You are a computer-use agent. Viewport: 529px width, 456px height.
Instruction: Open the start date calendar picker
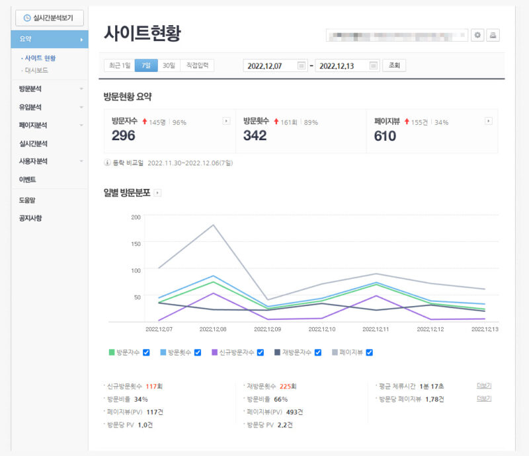(302, 65)
